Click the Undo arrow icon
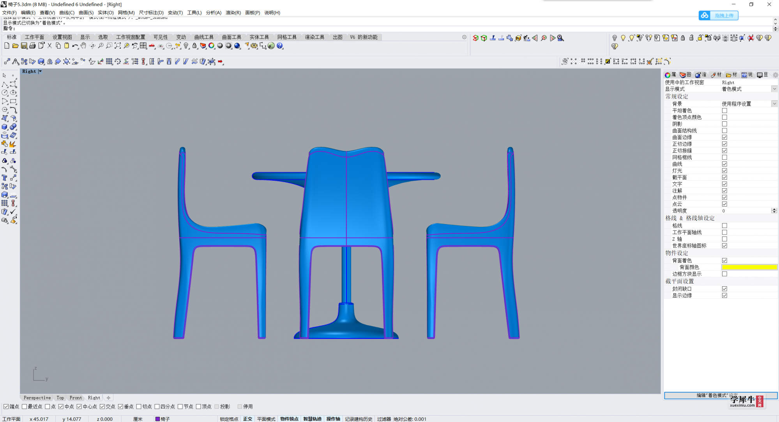 (x=75, y=46)
